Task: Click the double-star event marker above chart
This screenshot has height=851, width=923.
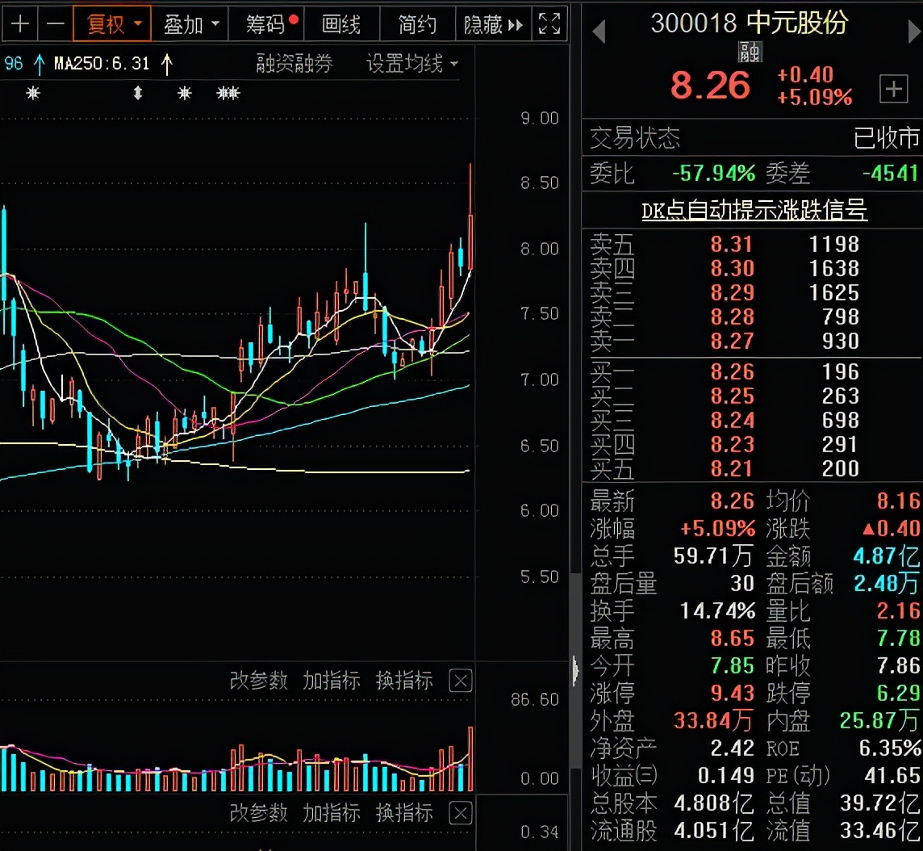Action: (228, 94)
